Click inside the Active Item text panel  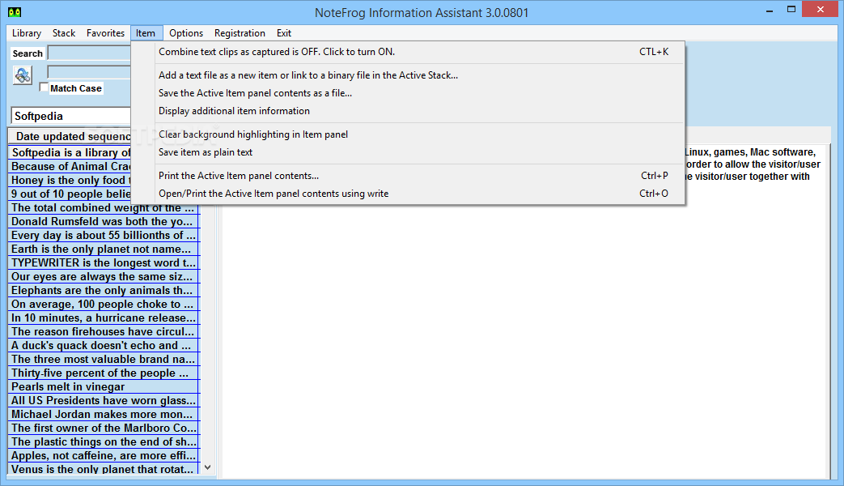tap(525, 339)
